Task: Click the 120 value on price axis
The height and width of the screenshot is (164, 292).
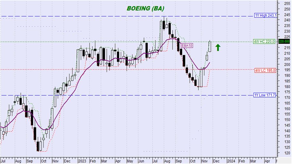Action: click(287, 153)
